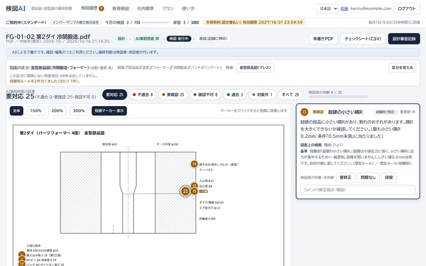Click marker 15 beside 出口径 φ8
Image resolution: width=426 pixels, height=266 pixels.
click(x=194, y=191)
